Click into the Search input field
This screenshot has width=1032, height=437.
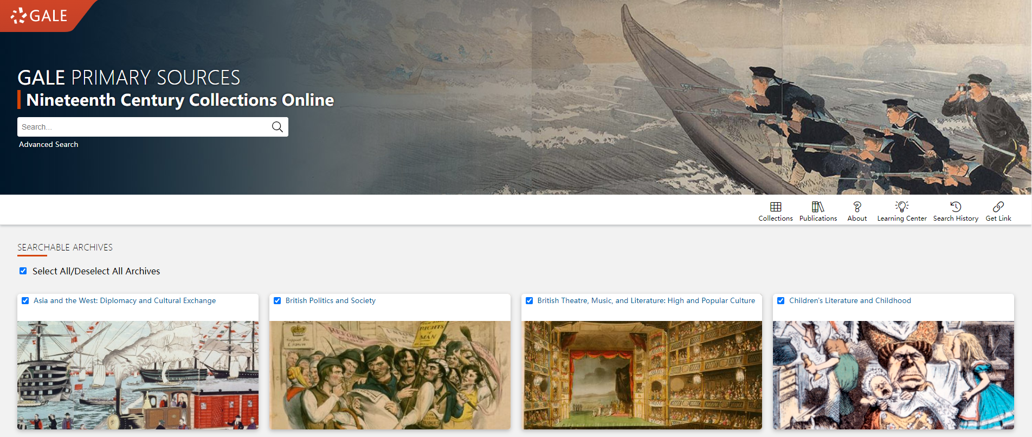[144, 127]
